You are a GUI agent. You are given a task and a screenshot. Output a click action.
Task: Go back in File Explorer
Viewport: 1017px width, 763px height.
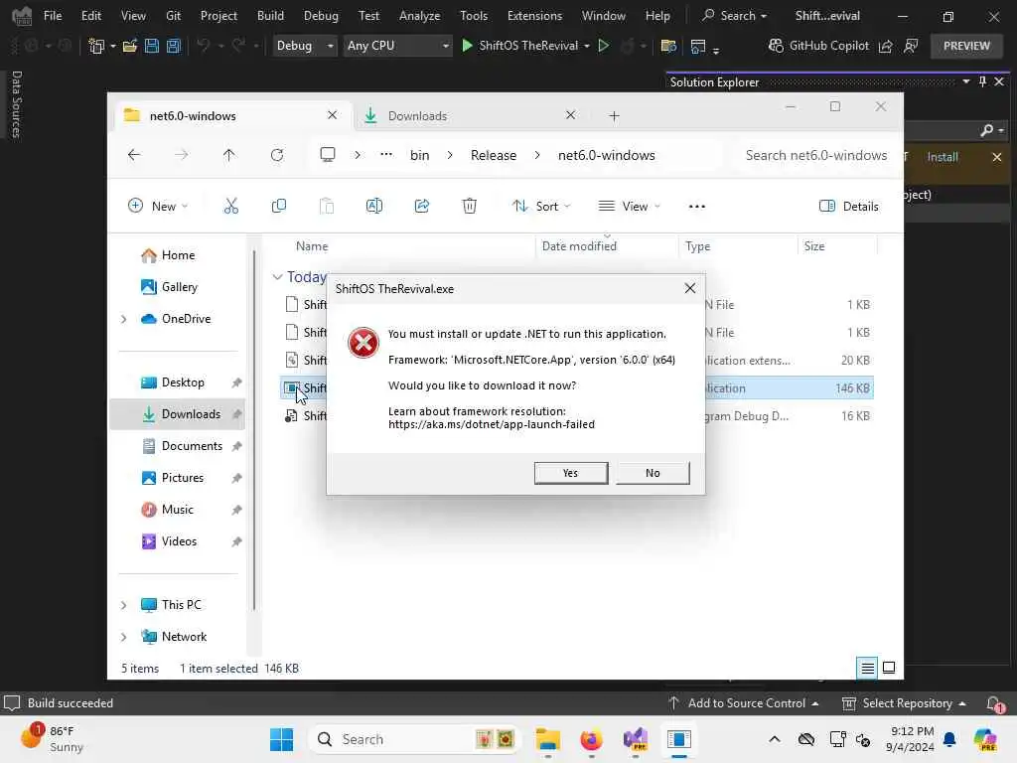coord(134,154)
